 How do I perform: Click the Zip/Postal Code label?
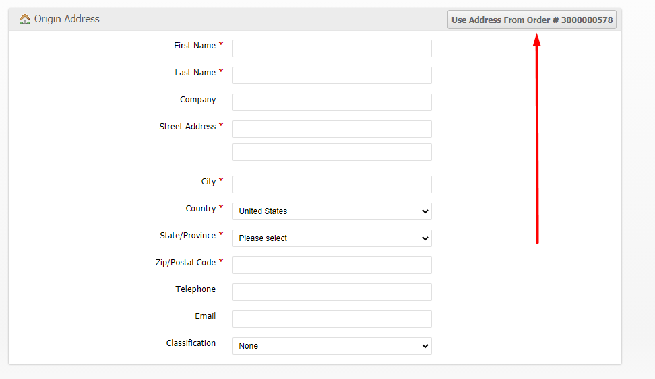click(x=185, y=262)
